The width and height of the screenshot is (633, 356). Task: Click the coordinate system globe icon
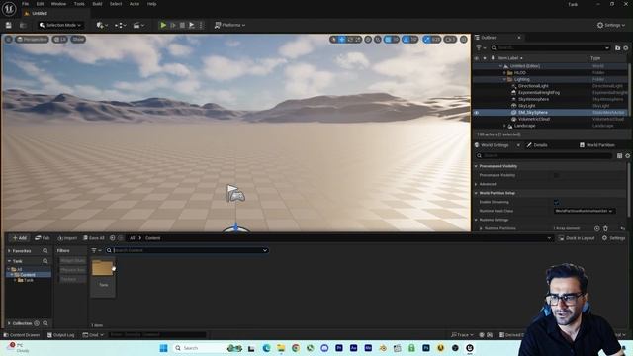[368, 40]
